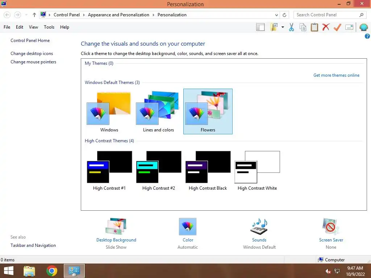Open address bar history dropdown

pos(276,15)
